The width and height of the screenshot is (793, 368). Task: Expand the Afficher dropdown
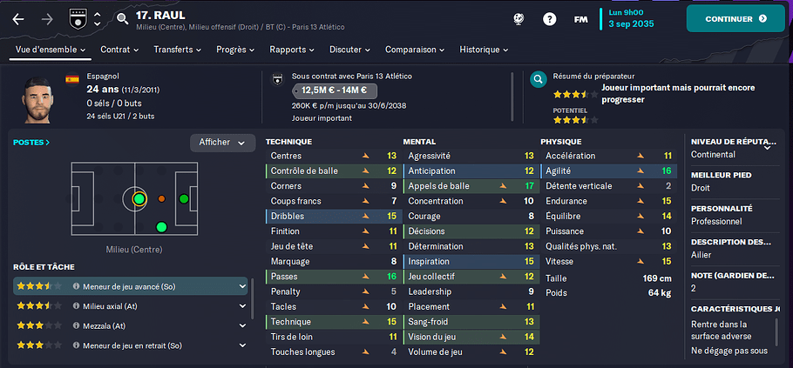tap(222, 143)
